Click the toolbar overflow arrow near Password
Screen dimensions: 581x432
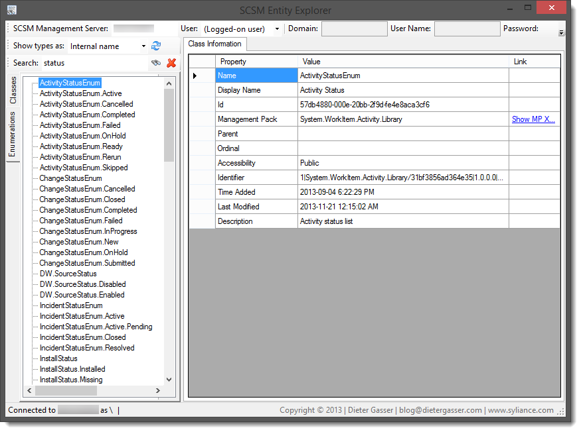click(x=561, y=33)
